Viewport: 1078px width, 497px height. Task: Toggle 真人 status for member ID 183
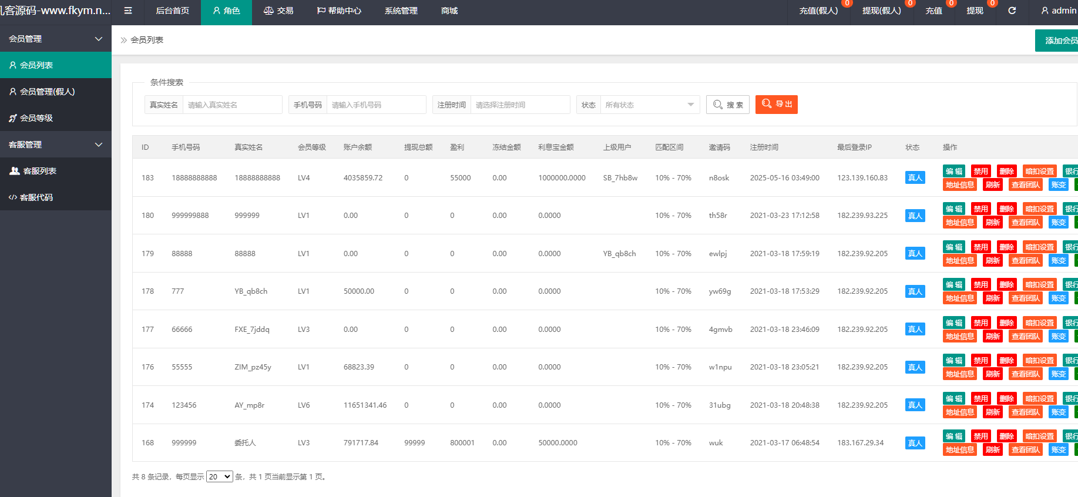915,178
